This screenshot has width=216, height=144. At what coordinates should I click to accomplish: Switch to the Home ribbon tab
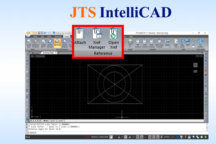(35, 36)
